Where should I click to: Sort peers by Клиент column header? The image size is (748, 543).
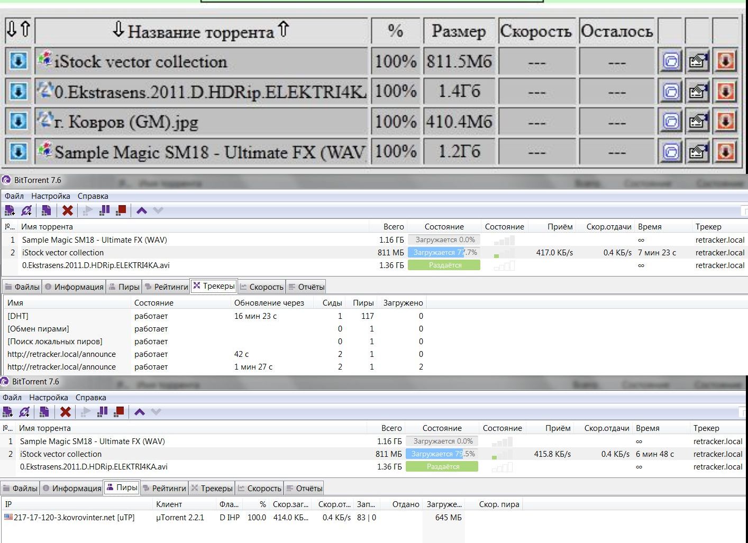(x=185, y=504)
